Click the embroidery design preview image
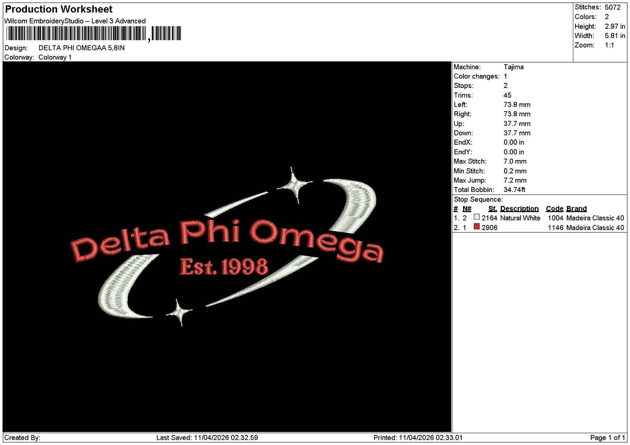Screen dimensions: 630x445 [x=227, y=247]
